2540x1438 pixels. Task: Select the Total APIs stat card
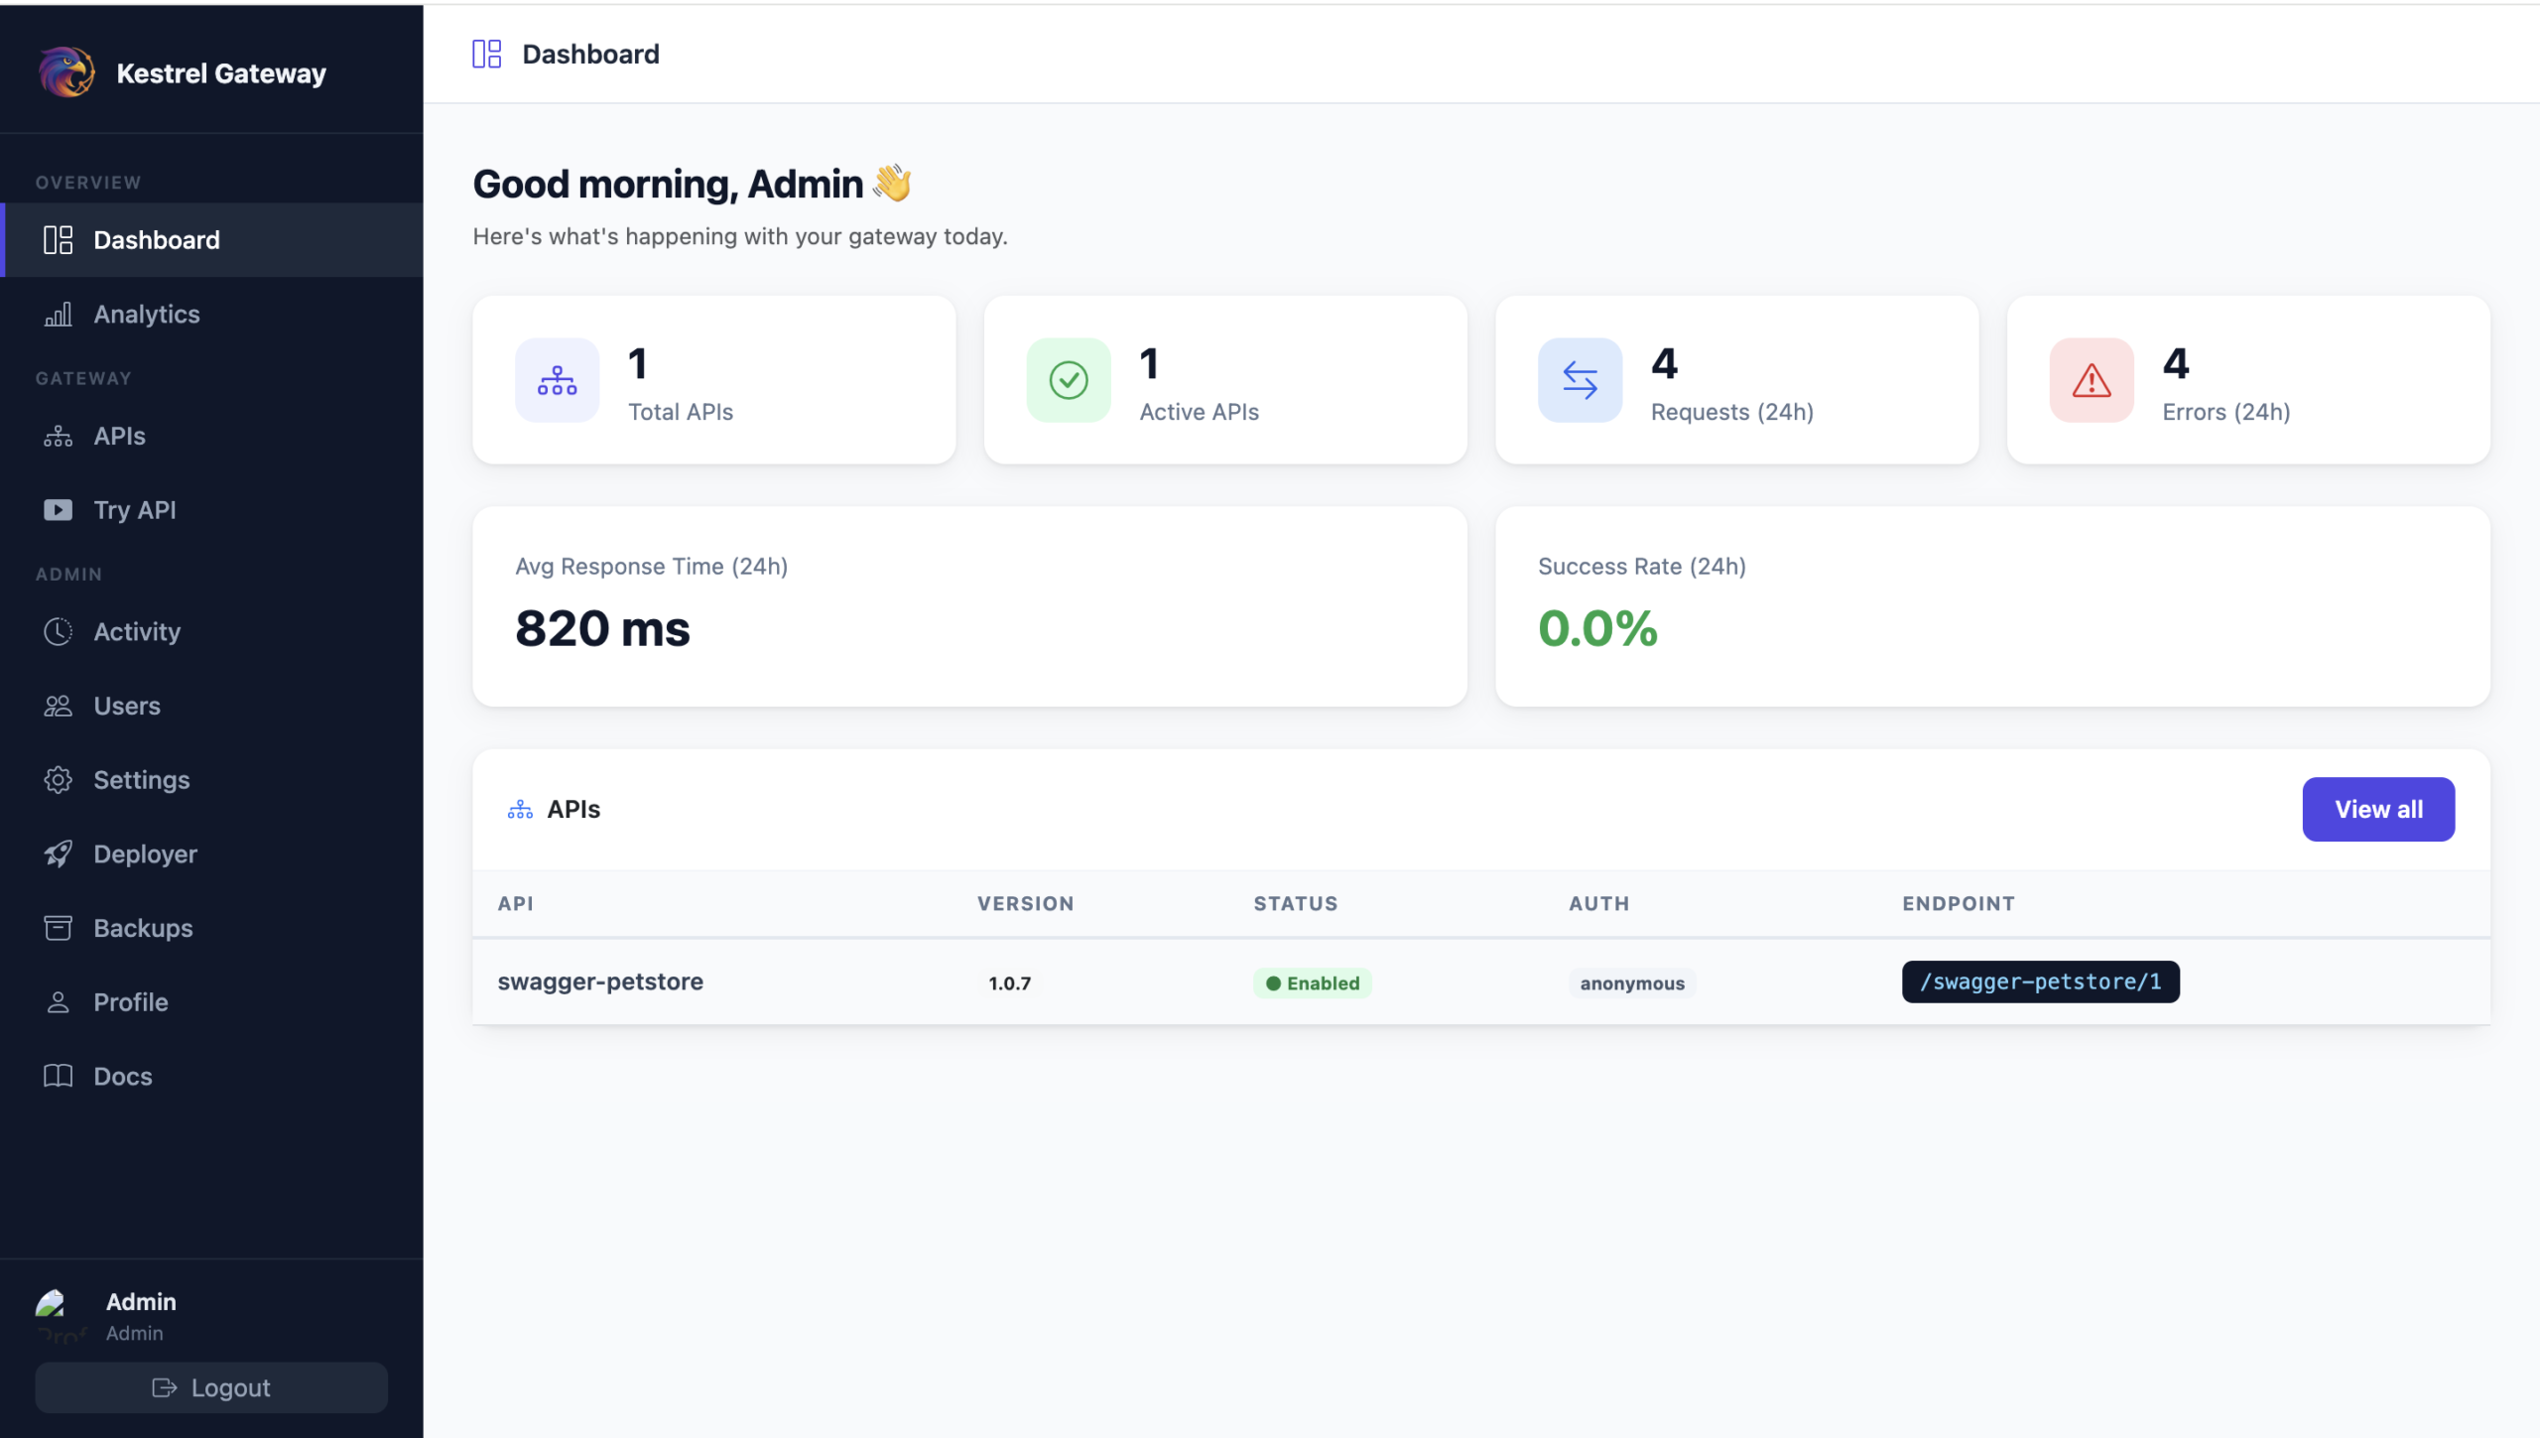coord(714,380)
